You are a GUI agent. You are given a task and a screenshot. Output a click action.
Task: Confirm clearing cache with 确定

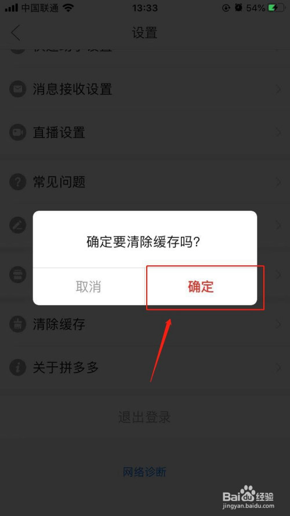201,287
